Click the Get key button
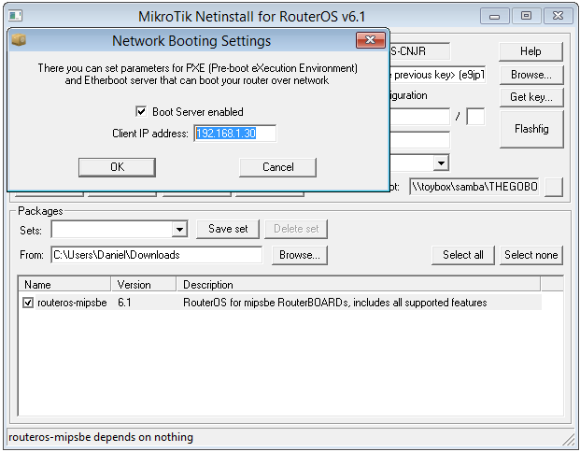 pyautogui.click(x=531, y=97)
